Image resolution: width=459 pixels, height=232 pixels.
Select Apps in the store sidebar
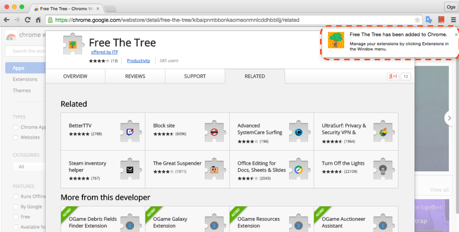coord(26,68)
